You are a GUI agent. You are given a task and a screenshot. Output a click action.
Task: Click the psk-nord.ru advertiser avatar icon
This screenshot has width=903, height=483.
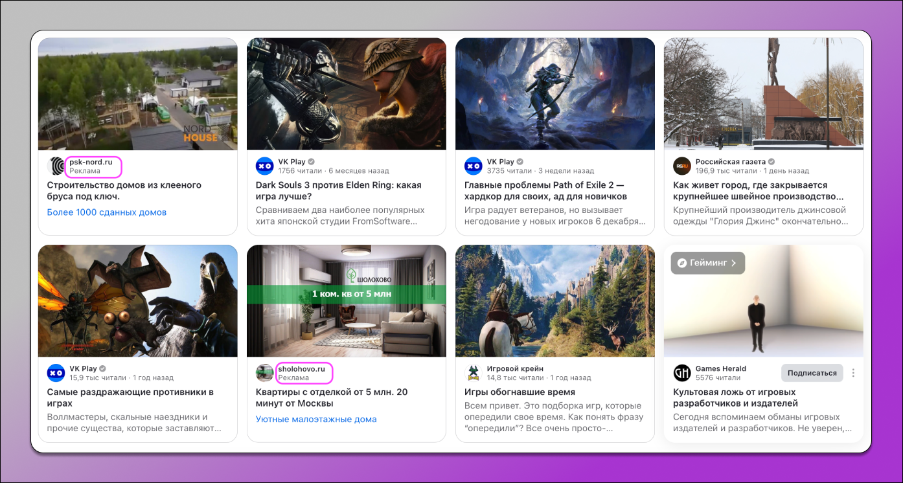[56, 166]
